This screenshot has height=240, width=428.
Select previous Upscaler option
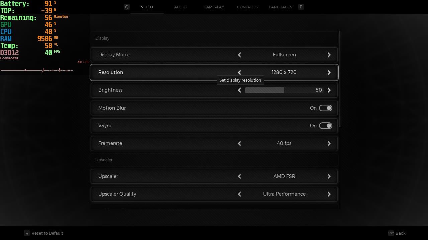click(239, 176)
